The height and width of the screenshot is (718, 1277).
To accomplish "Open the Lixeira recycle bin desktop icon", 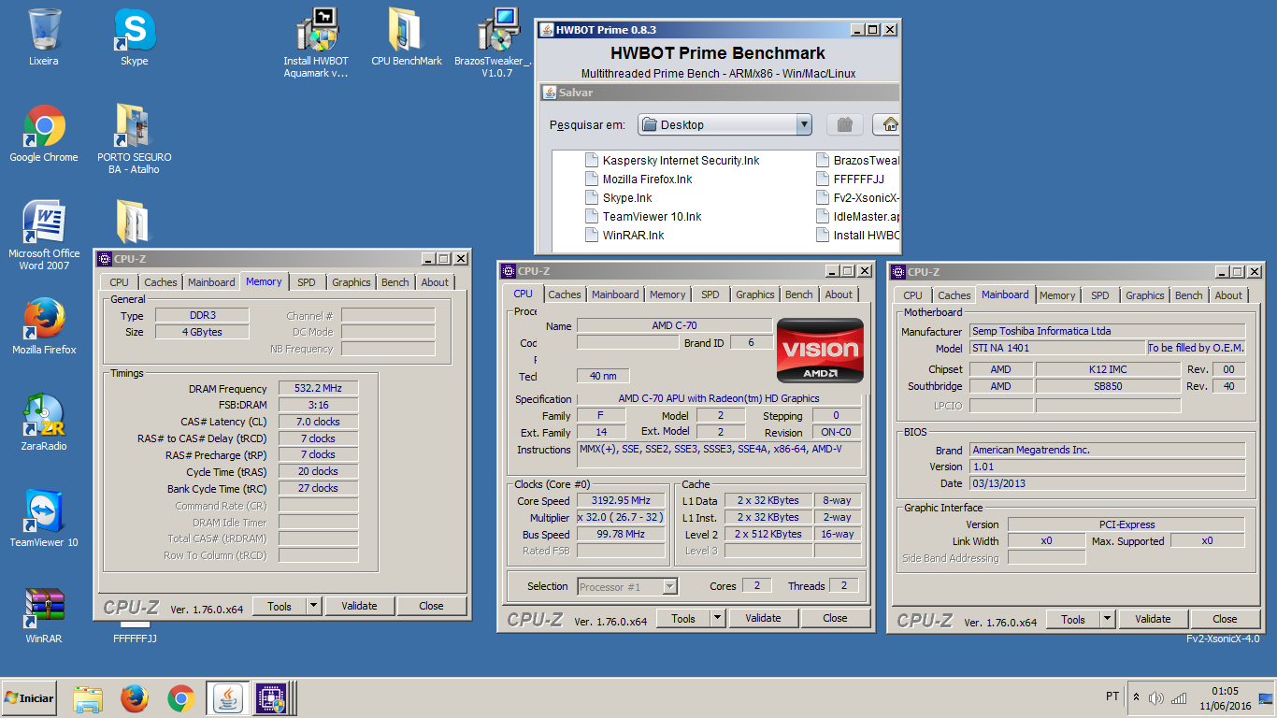I will coord(44,37).
